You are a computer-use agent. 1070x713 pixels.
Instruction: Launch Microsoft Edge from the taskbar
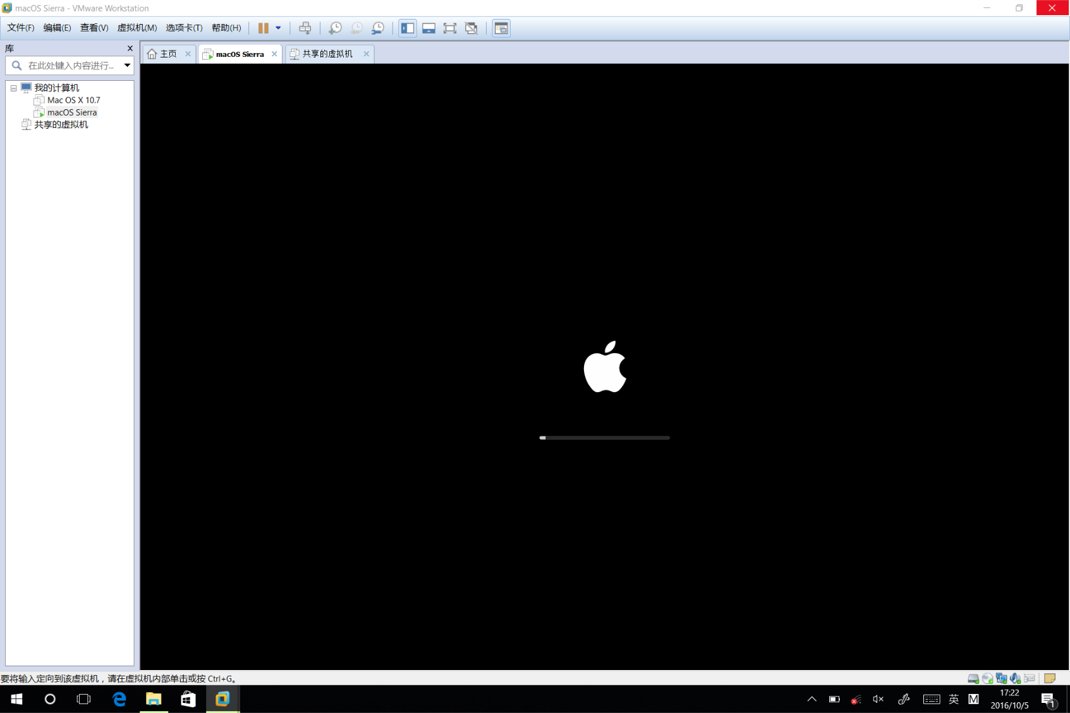click(119, 699)
